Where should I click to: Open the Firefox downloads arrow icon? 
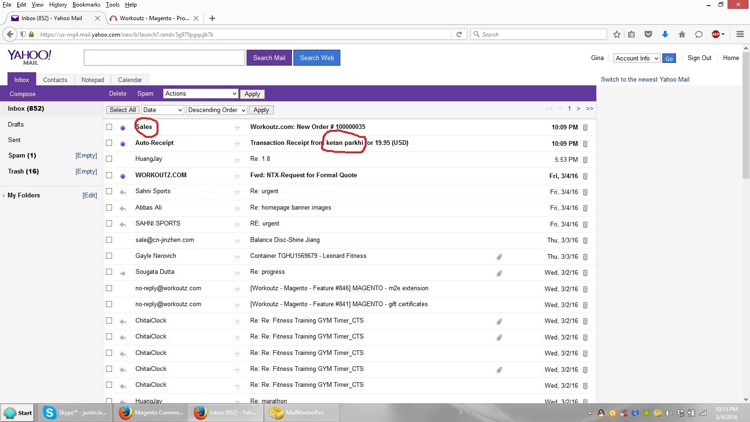click(x=665, y=34)
